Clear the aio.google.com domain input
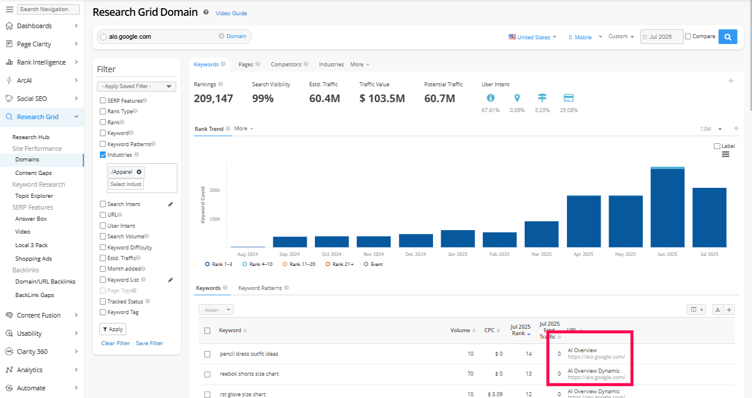Image resolution: width=752 pixels, height=398 pixels. pos(221,36)
